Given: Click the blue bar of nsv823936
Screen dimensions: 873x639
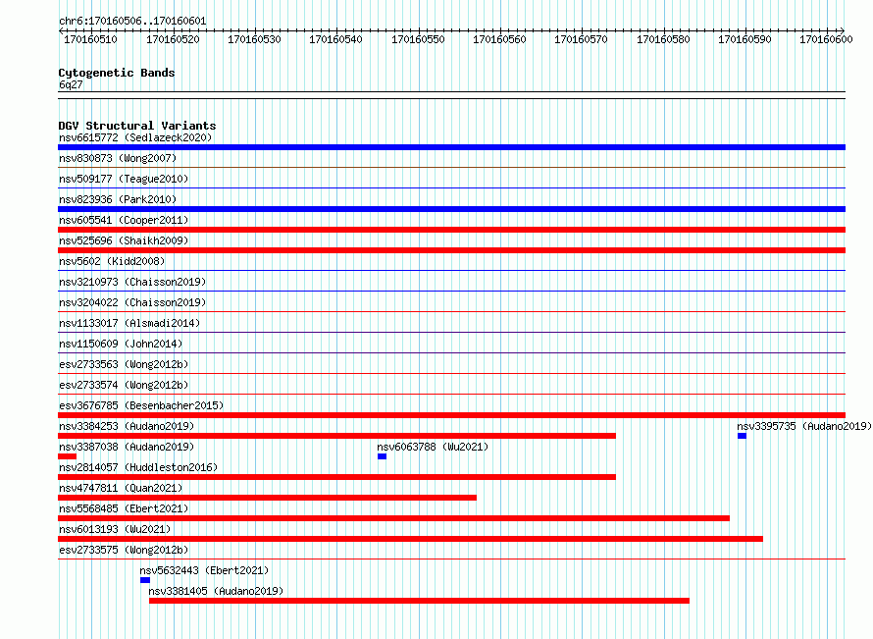Looking at the screenshot, I should (451, 209).
